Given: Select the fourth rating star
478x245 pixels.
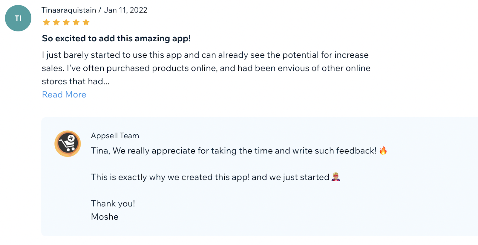Looking at the screenshot, I should click(x=76, y=22).
